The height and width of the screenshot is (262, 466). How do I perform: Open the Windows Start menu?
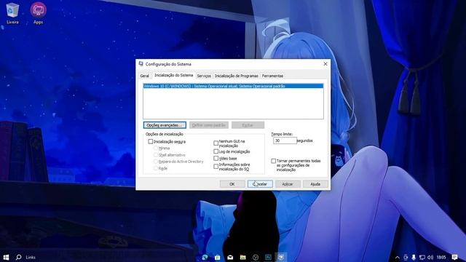click(x=6, y=257)
